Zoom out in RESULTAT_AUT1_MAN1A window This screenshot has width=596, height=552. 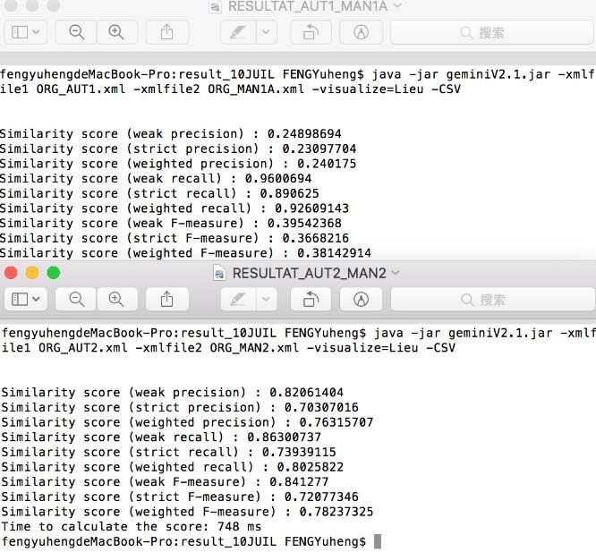click(x=76, y=32)
